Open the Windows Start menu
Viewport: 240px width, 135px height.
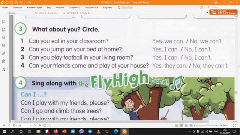[x=4, y=132]
